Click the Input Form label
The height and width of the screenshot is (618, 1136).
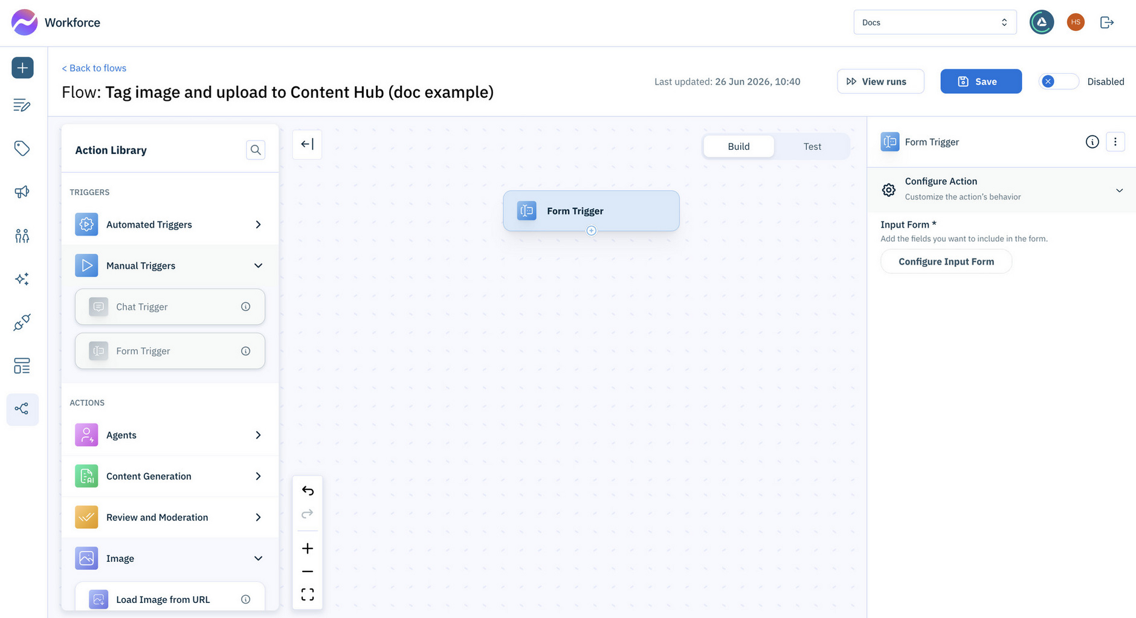click(x=908, y=225)
